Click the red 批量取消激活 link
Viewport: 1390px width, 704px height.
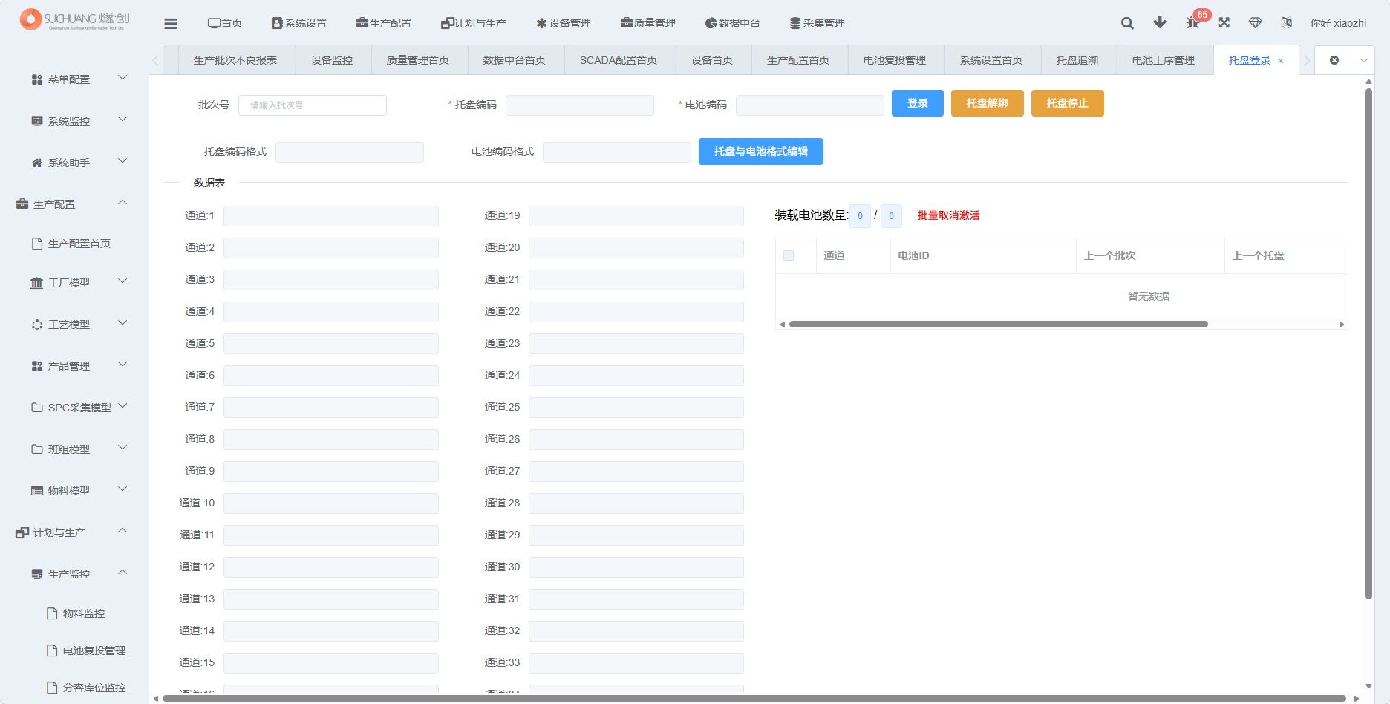tap(949, 215)
